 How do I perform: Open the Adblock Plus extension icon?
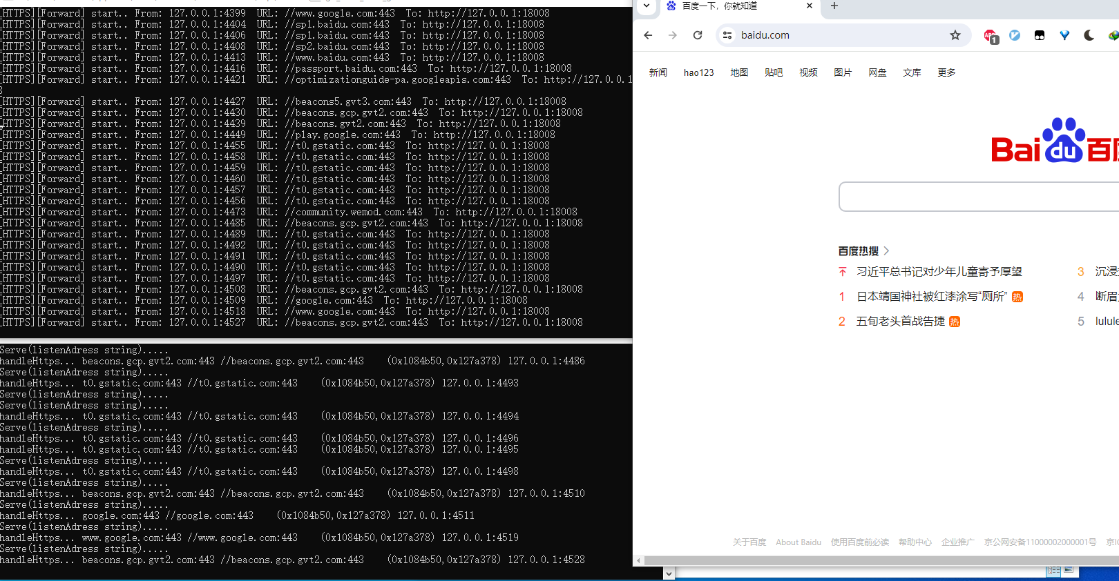tap(991, 36)
